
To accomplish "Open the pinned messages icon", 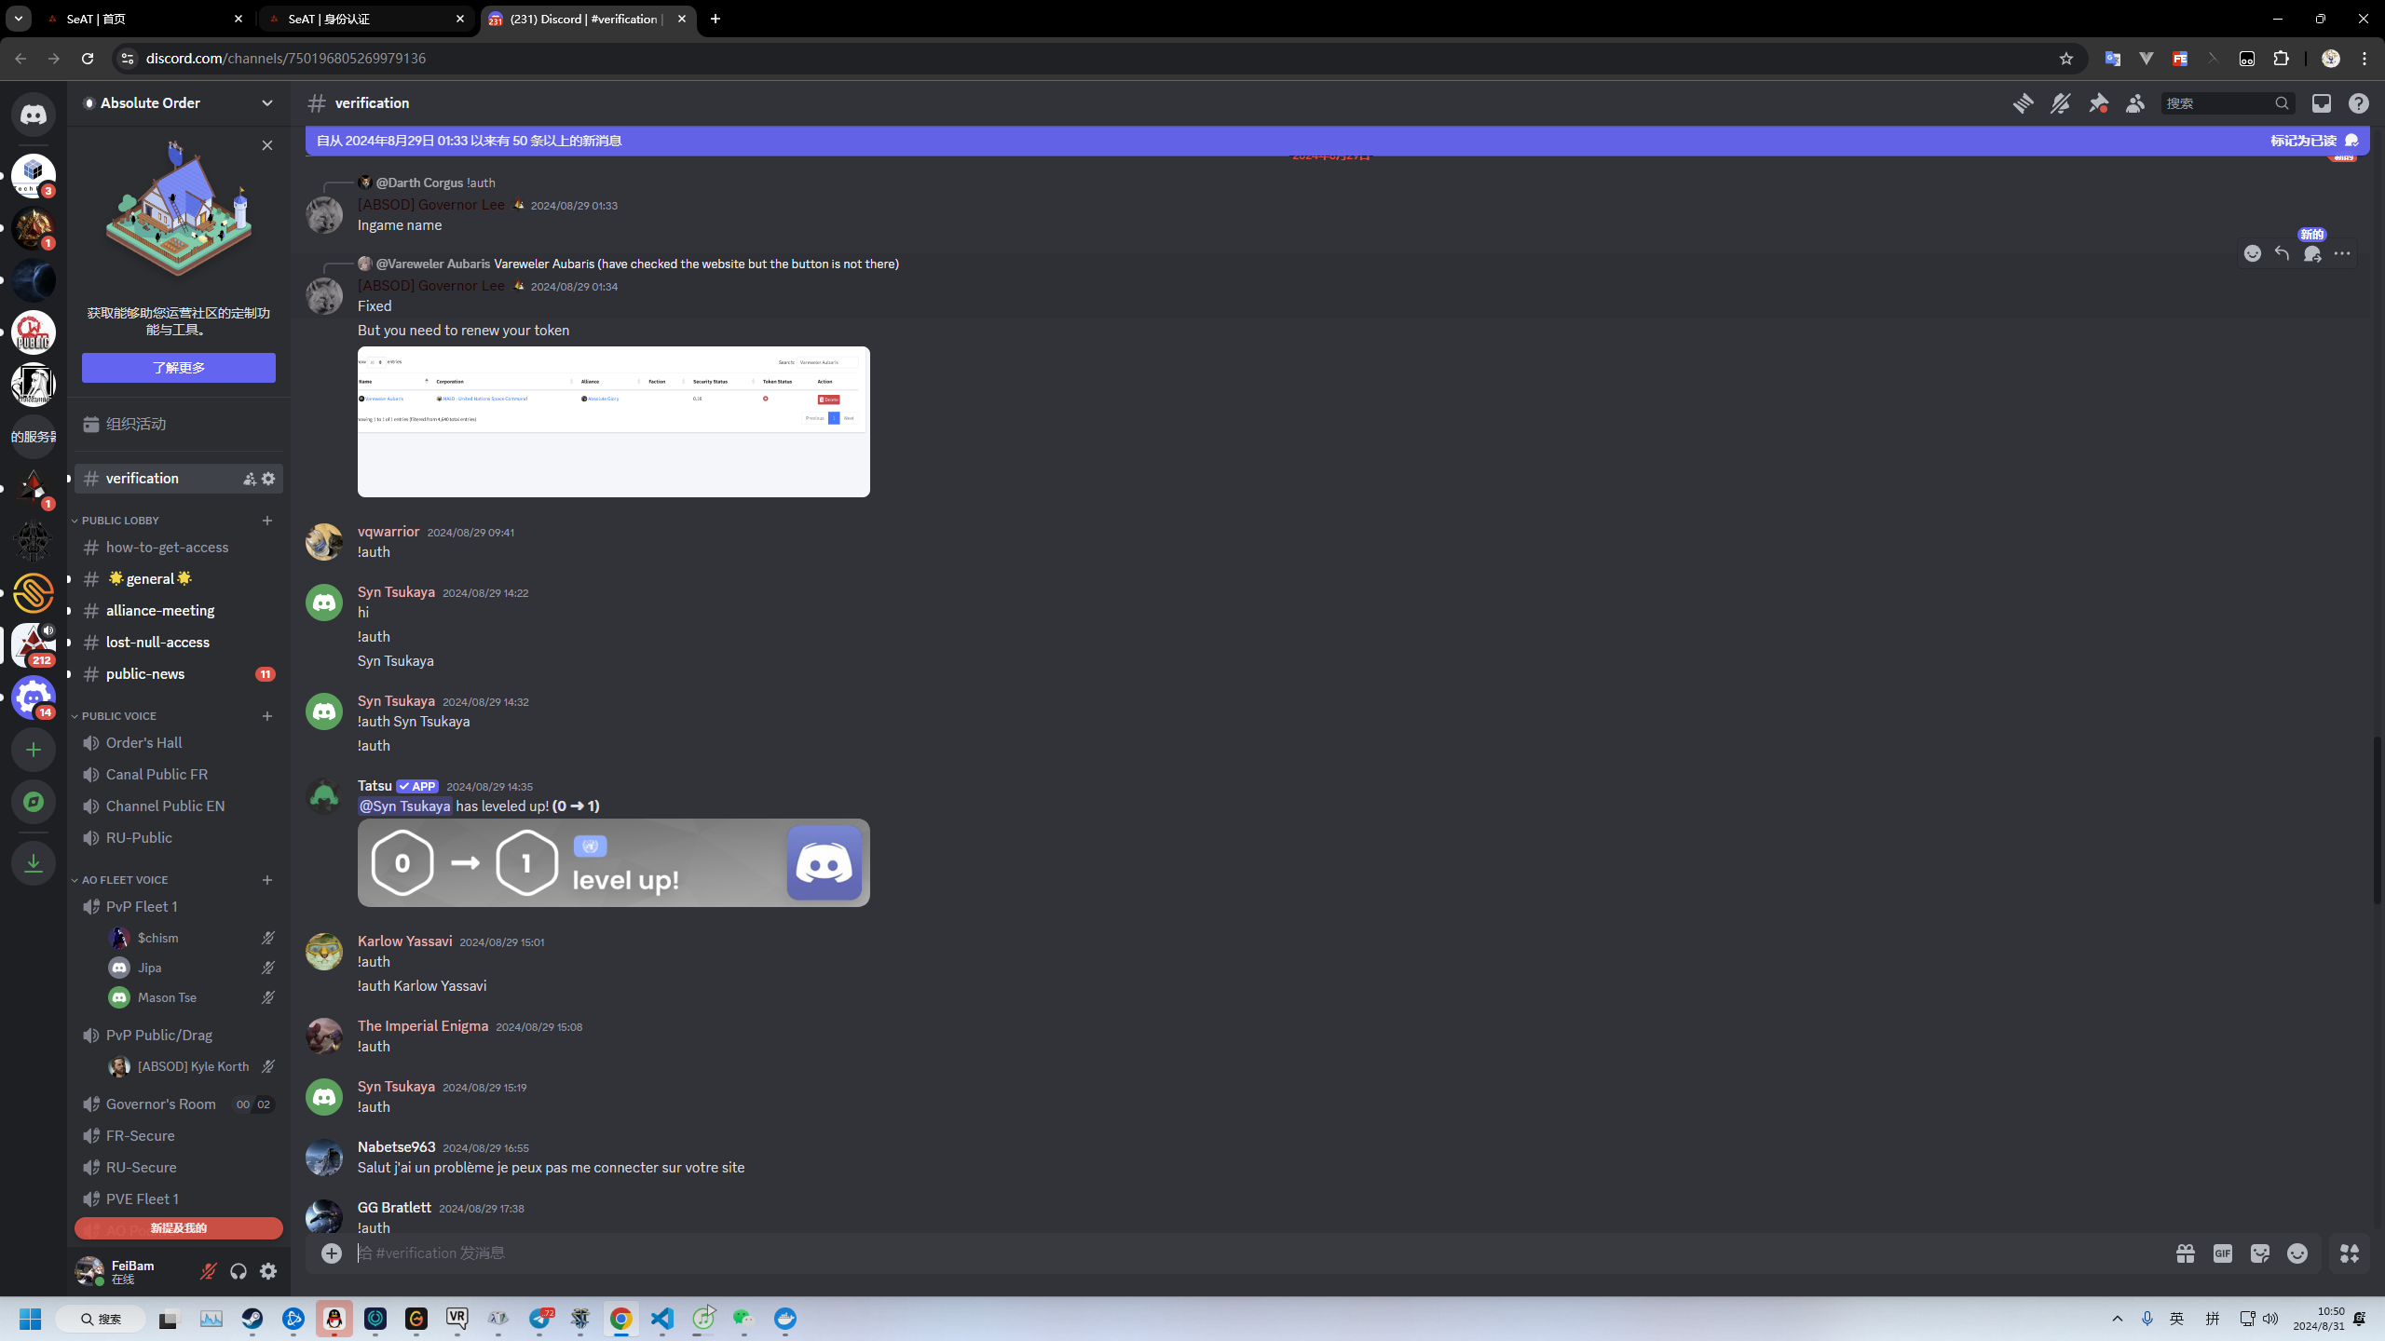I will point(2098,103).
